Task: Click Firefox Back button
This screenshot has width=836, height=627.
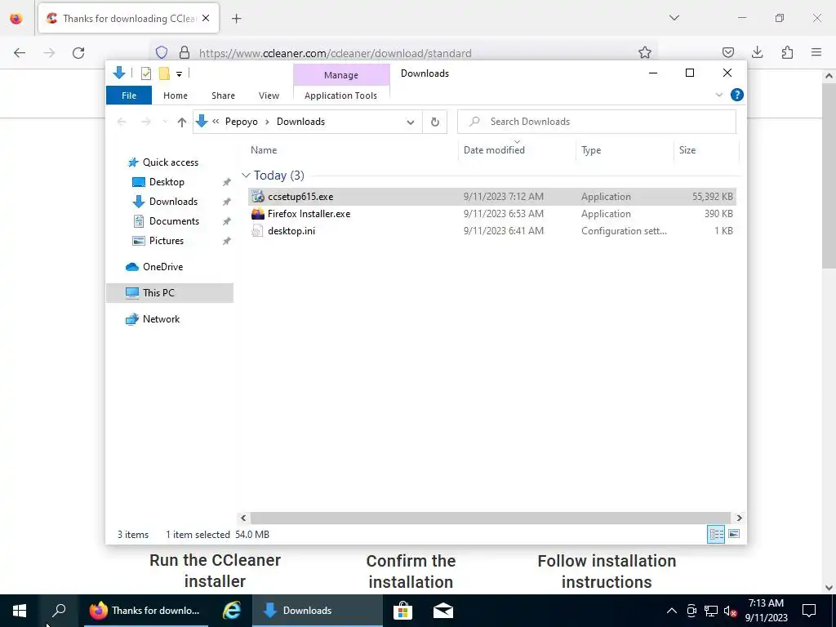Action: click(x=20, y=53)
